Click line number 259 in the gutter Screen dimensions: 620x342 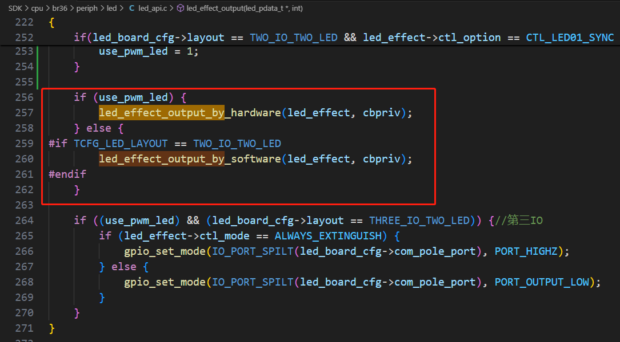click(x=24, y=144)
